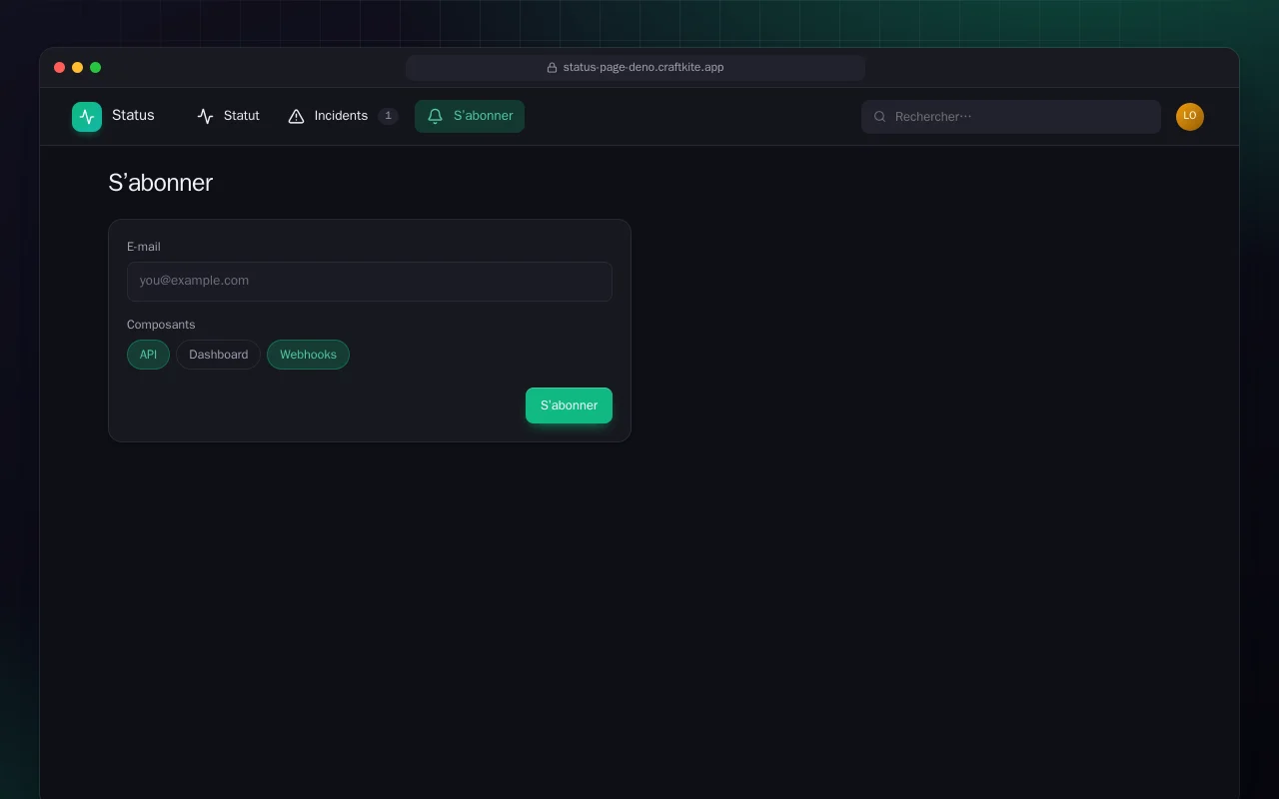Click the pulse icon beside Statut
This screenshot has width=1279, height=799.
[x=206, y=117]
